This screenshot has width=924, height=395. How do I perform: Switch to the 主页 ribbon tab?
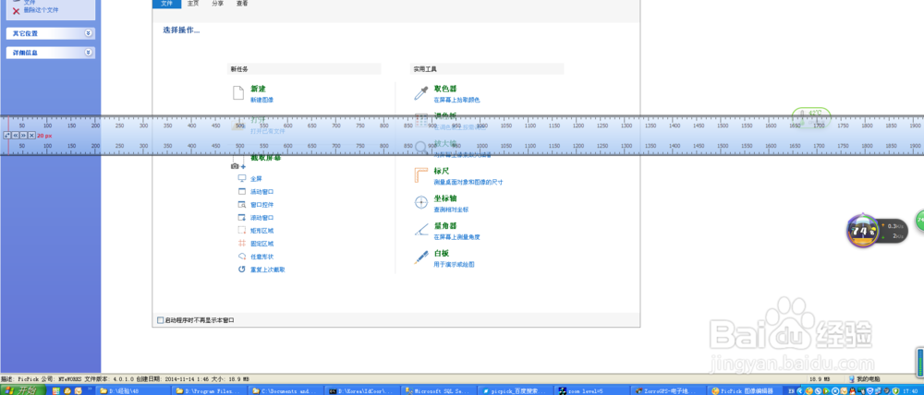coord(193,4)
